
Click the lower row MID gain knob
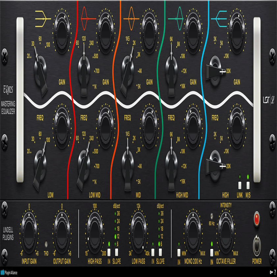point(150,128)
